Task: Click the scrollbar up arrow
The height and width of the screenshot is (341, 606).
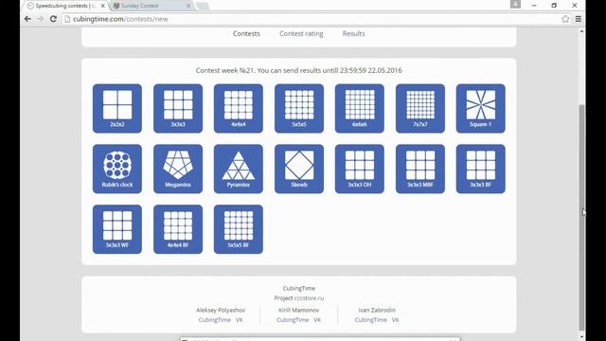Action: click(581, 31)
